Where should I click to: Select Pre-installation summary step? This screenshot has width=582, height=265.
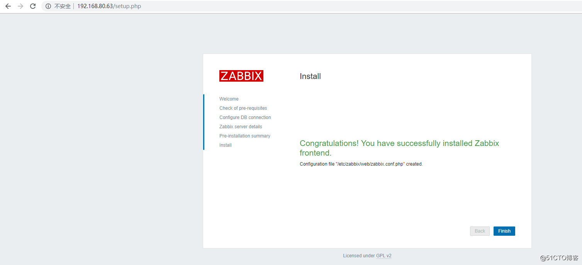click(245, 136)
